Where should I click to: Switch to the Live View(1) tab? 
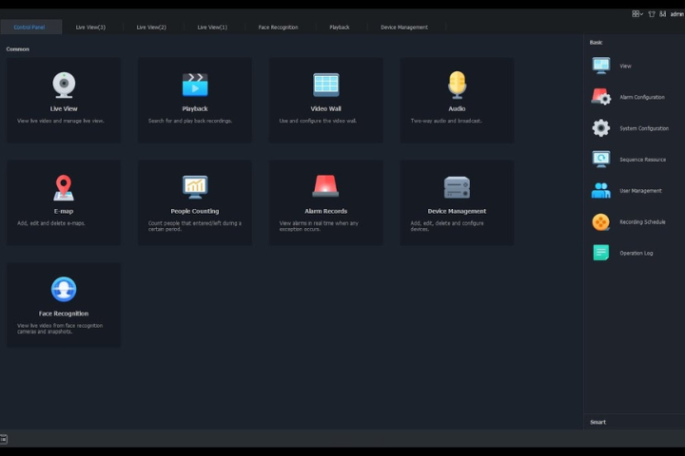pyautogui.click(x=212, y=27)
